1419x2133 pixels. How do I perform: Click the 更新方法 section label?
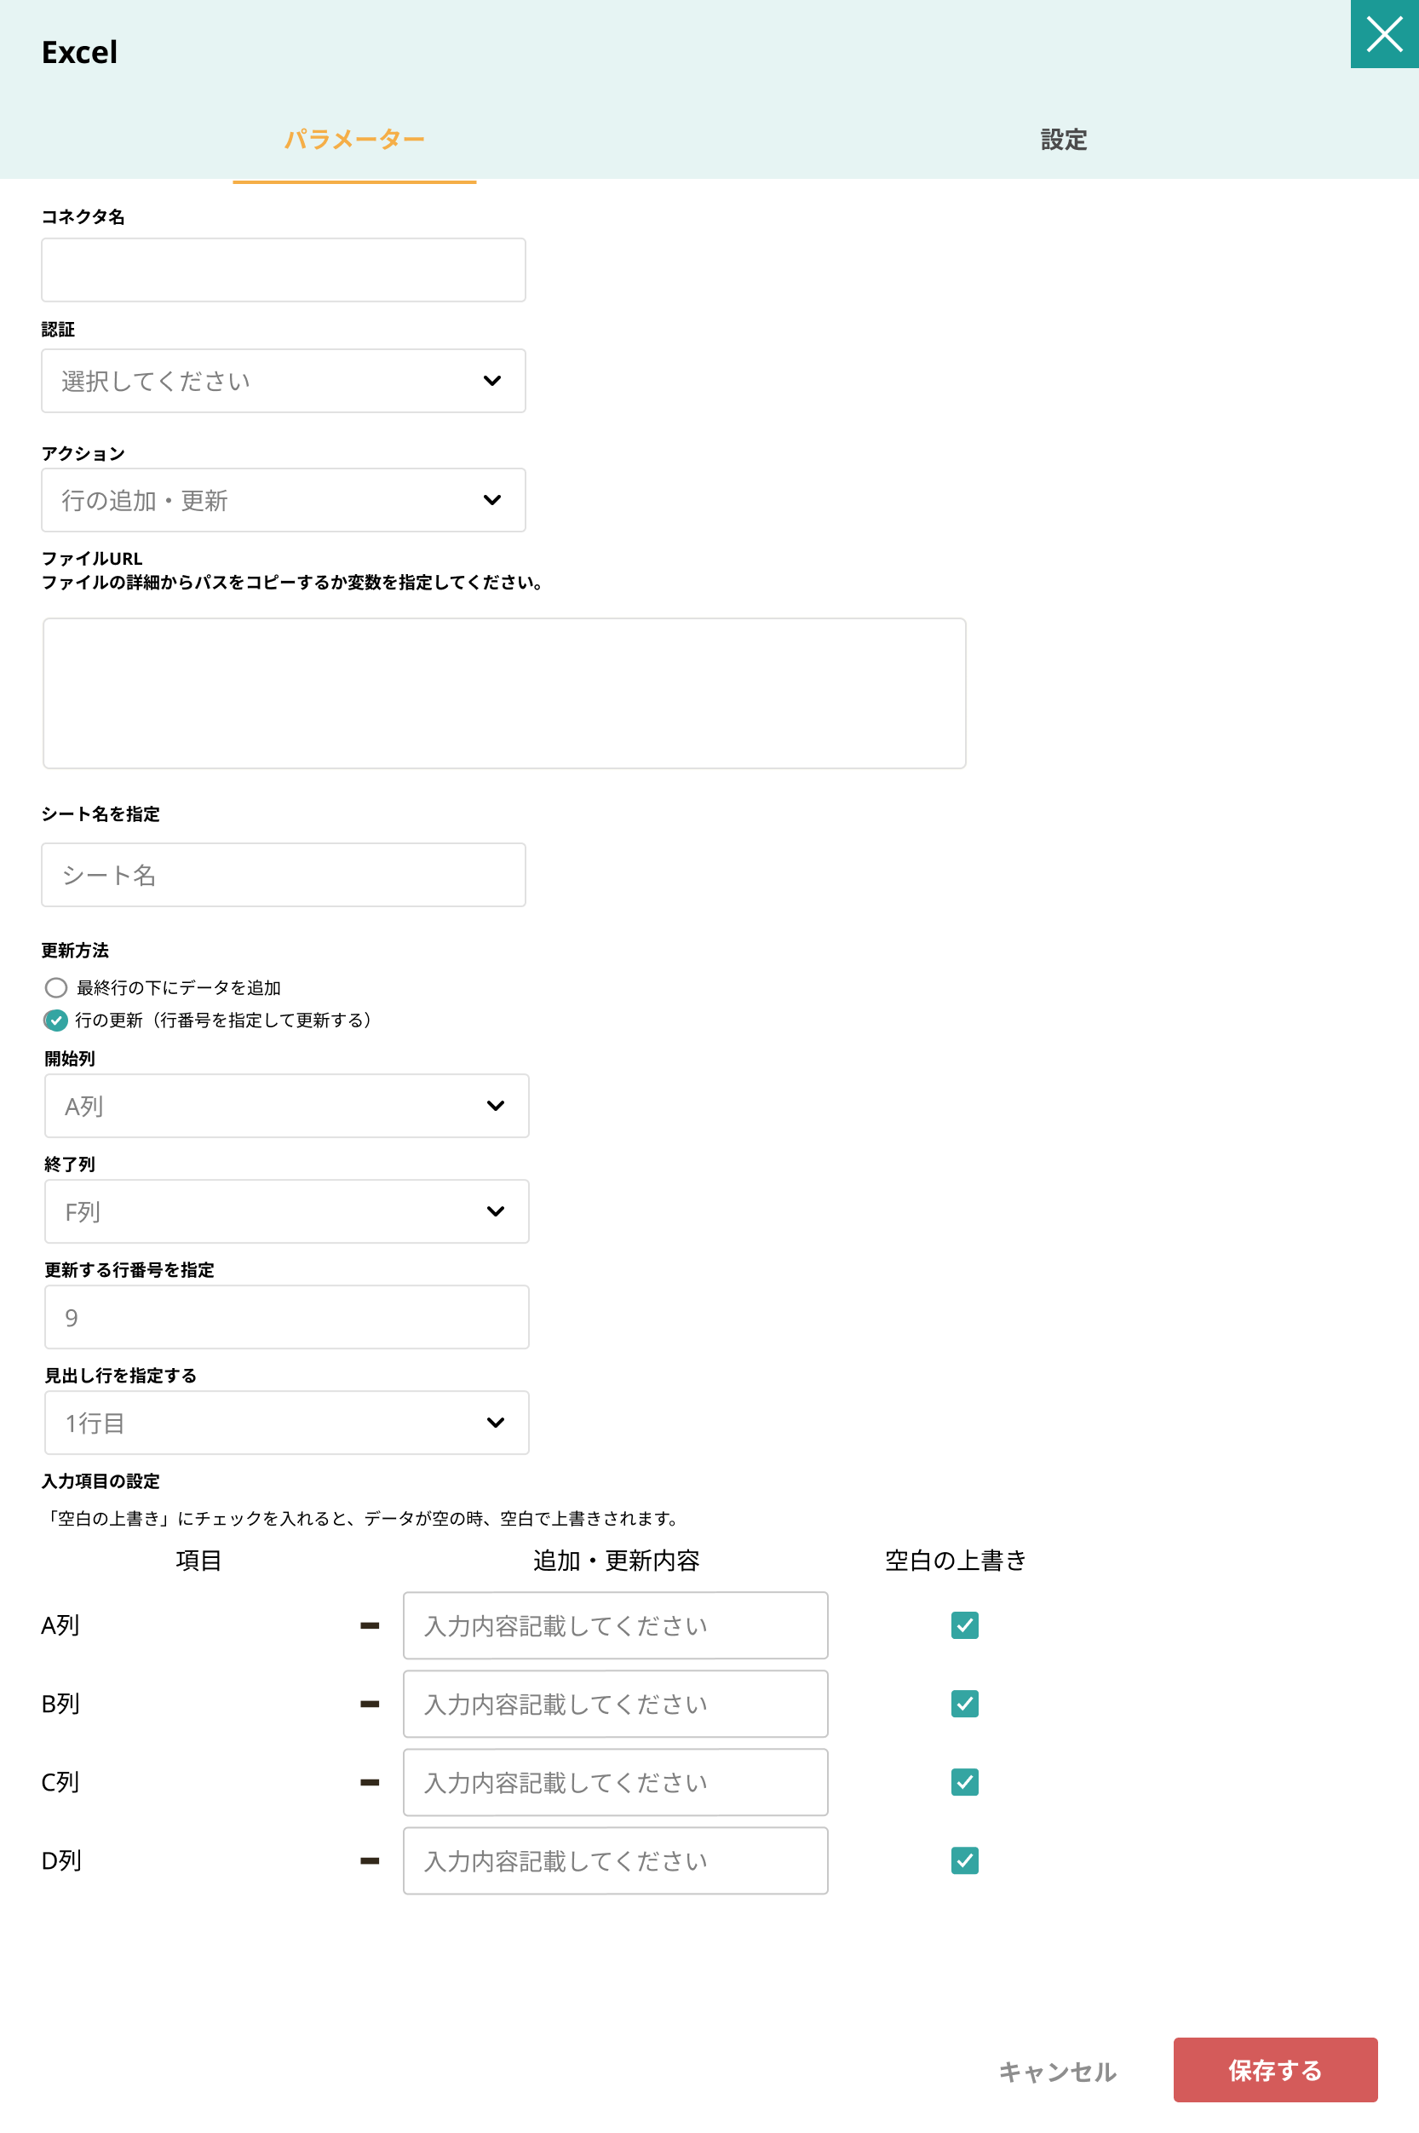coord(75,950)
